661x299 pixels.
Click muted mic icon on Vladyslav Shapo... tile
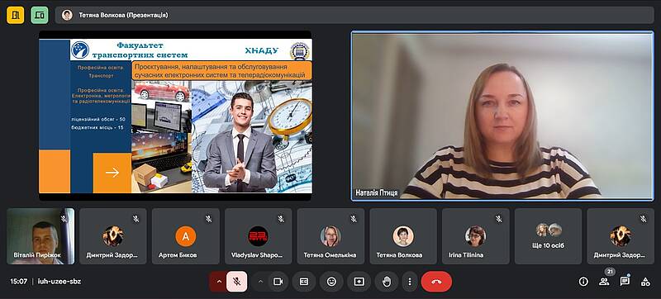click(281, 219)
